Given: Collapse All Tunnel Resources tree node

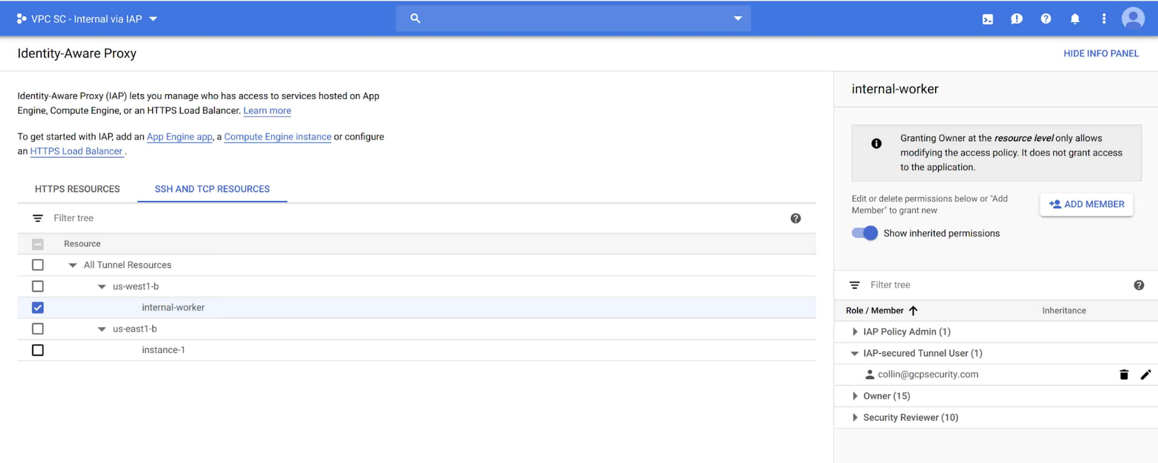Looking at the screenshot, I should click(x=72, y=265).
